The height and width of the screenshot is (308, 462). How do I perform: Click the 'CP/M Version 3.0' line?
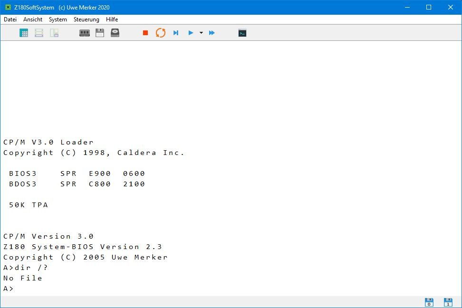coord(48,236)
